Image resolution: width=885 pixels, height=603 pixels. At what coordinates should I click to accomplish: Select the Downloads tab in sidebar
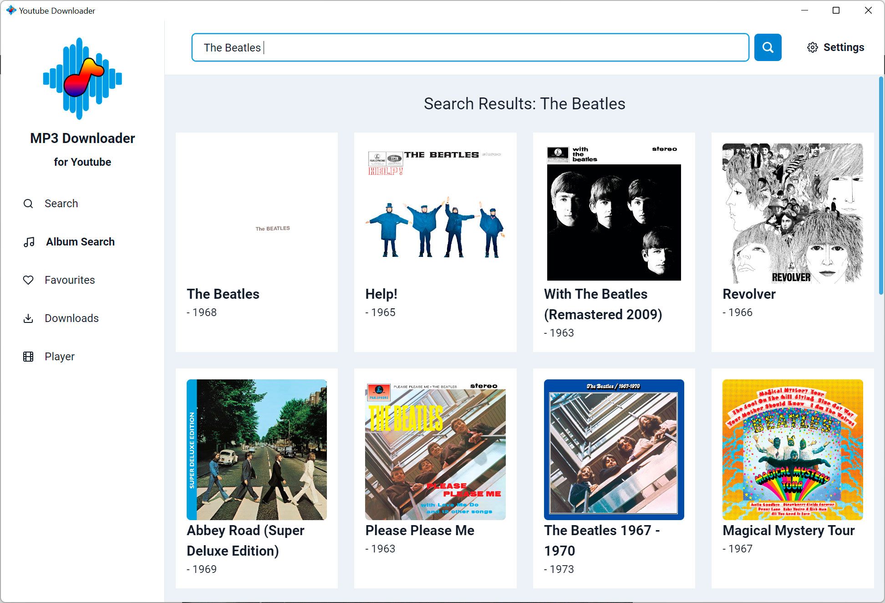click(71, 317)
